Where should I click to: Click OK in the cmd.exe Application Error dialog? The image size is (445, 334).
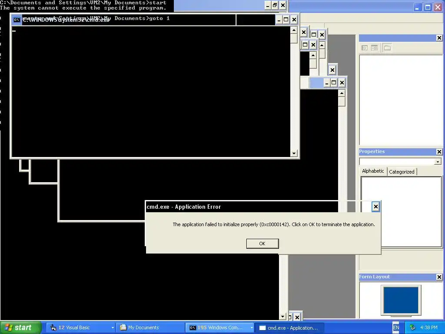point(262,244)
